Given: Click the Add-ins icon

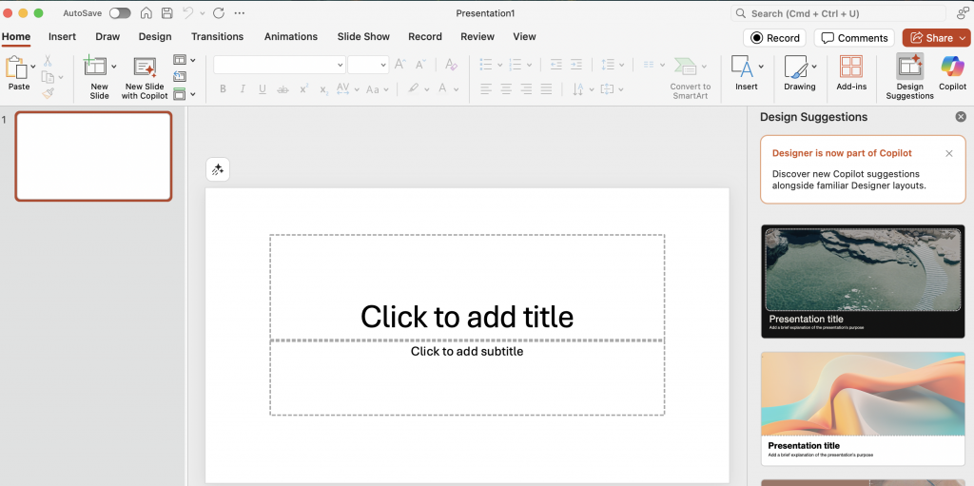Looking at the screenshot, I should tap(851, 68).
